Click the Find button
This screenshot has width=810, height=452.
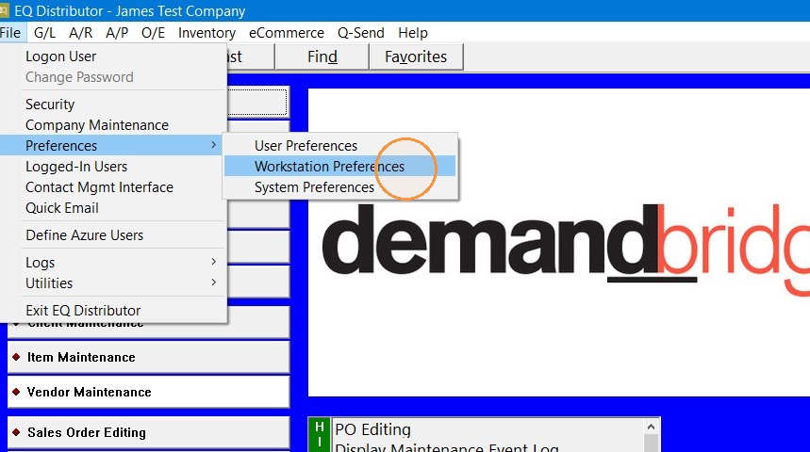point(322,56)
